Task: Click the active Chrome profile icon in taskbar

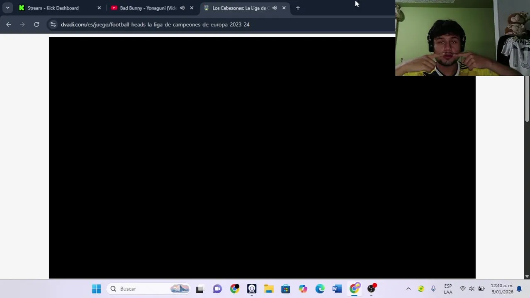Action: [x=355, y=288]
